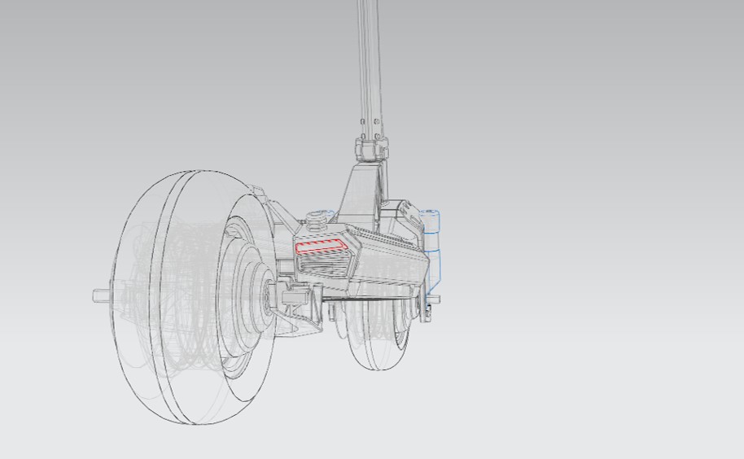Pick the small rear wheel tire
744x459 pixels.
(x=379, y=336)
